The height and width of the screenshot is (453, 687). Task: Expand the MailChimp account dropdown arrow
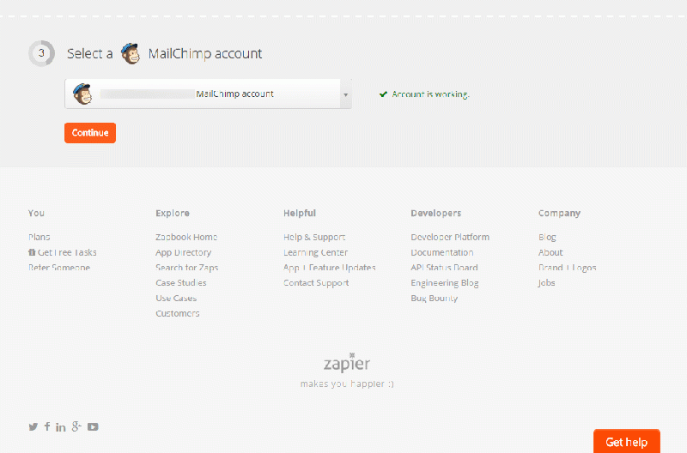[345, 94]
